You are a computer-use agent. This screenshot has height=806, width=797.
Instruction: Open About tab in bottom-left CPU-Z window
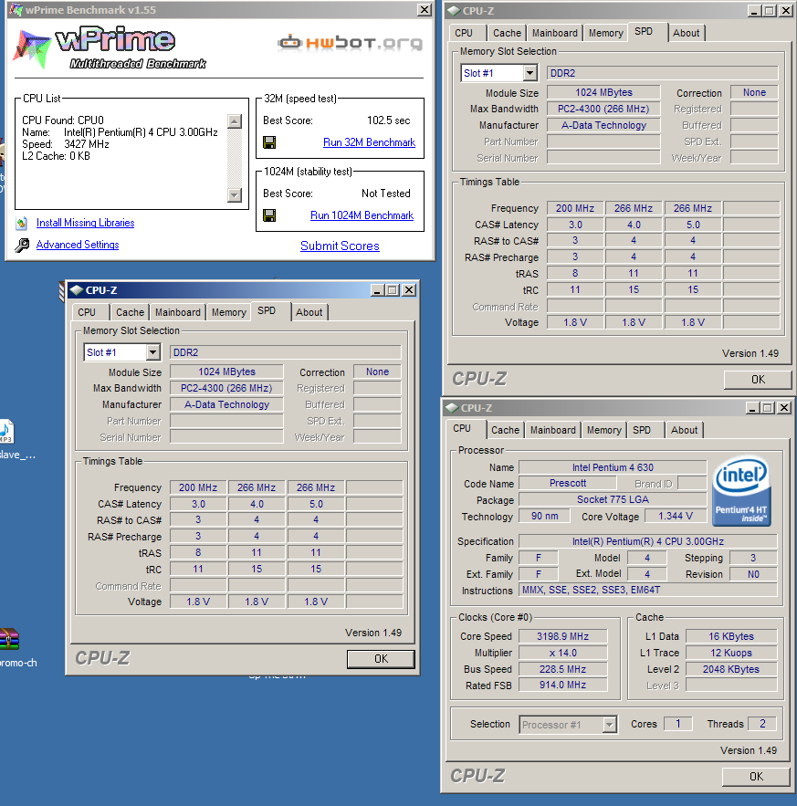coord(309,312)
